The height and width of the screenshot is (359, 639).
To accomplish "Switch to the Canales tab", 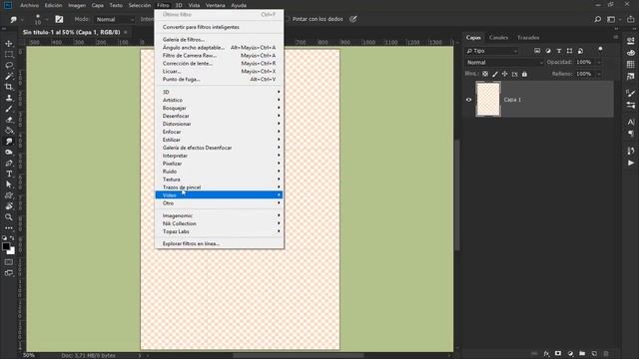I will (x=498, y=38).
